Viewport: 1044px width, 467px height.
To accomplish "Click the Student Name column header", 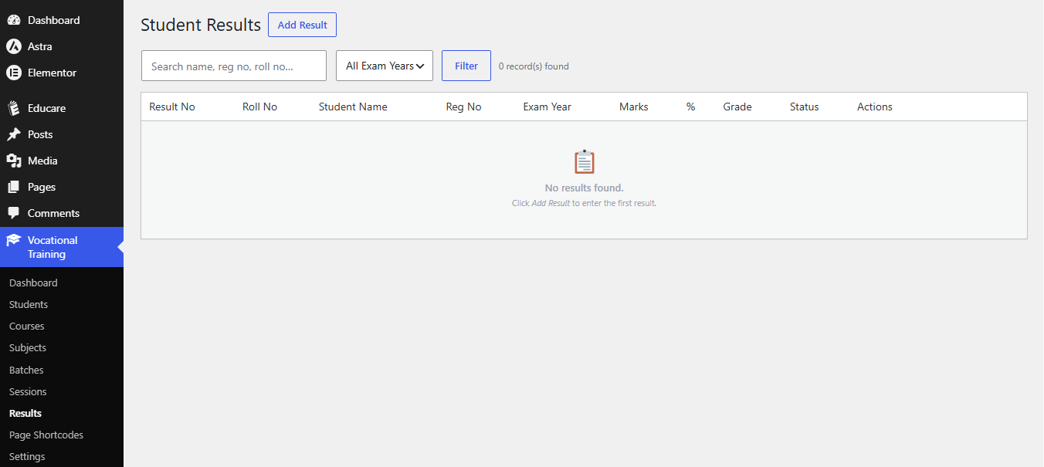I will [353, 107].
